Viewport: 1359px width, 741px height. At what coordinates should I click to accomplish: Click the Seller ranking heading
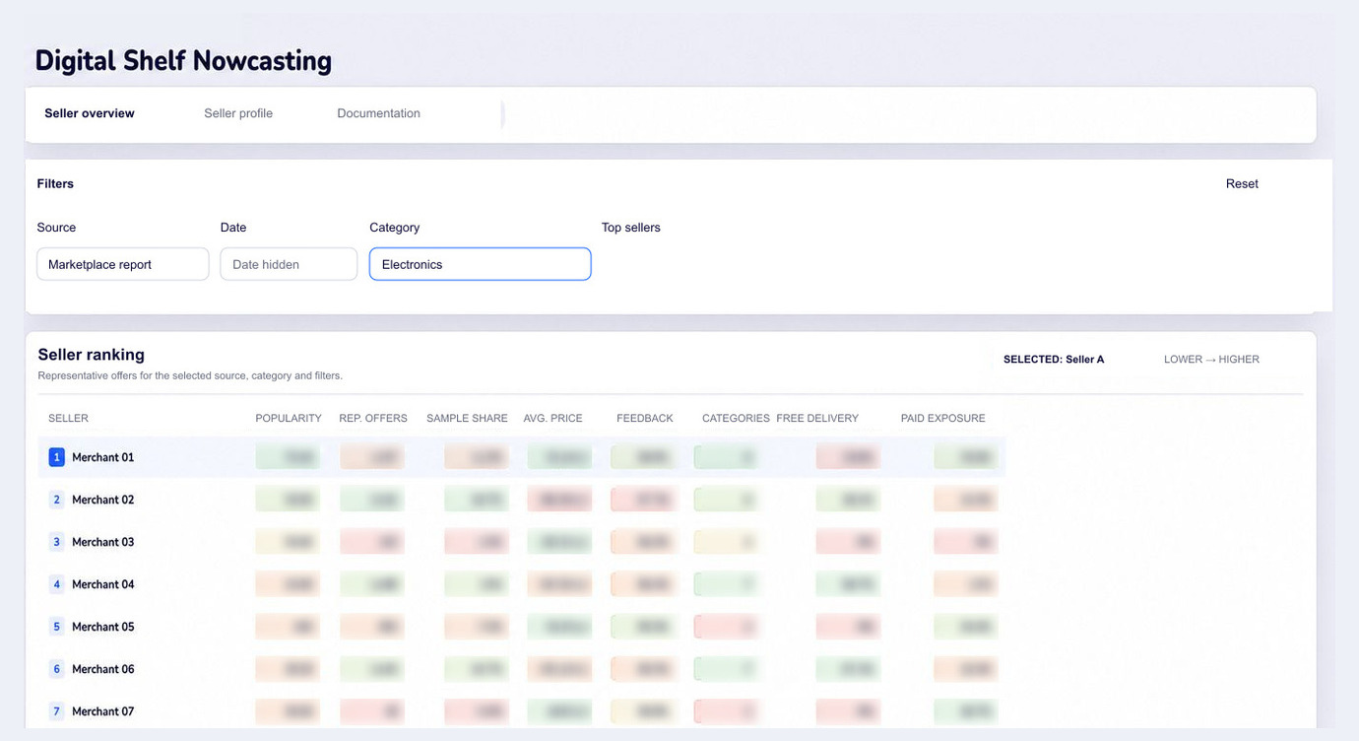pyautogui.click(x=92, y=355)
